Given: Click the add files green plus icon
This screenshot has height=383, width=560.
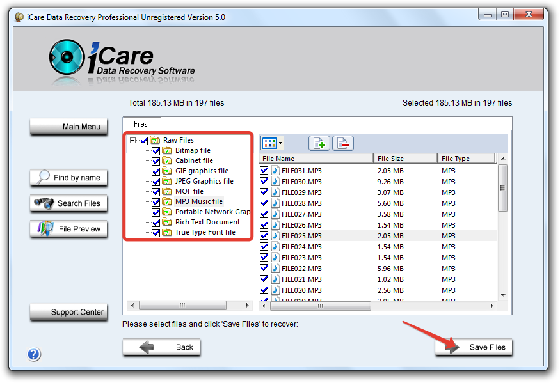Looking at the screenshot, I should tap(319, 143).
